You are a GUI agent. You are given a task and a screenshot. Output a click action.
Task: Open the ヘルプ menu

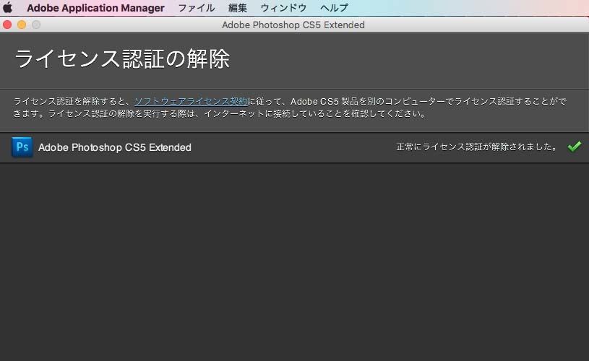pos(334,8)
